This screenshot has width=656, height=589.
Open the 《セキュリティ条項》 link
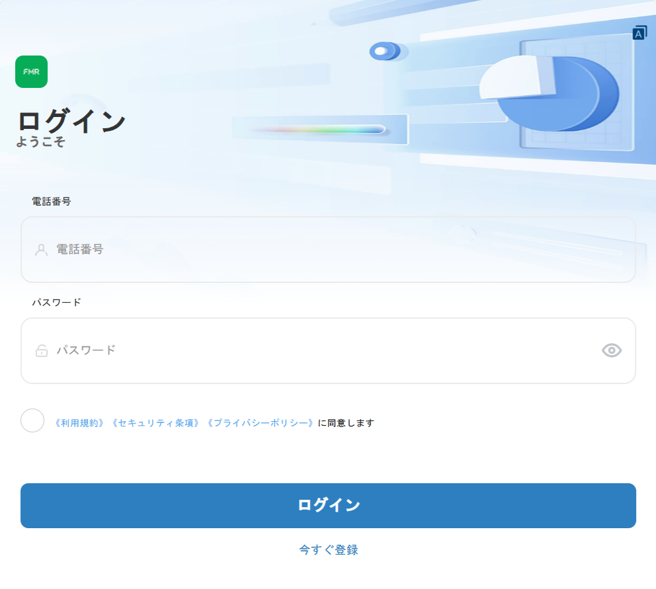click(155, 423)
